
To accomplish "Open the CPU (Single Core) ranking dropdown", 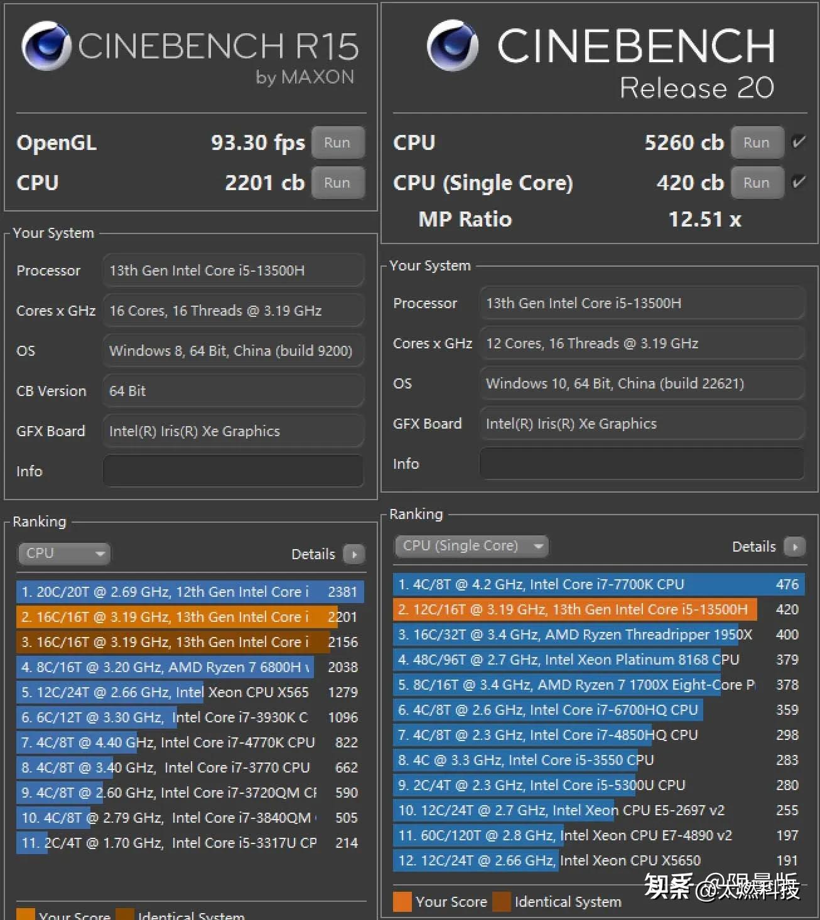I will 472,546.
